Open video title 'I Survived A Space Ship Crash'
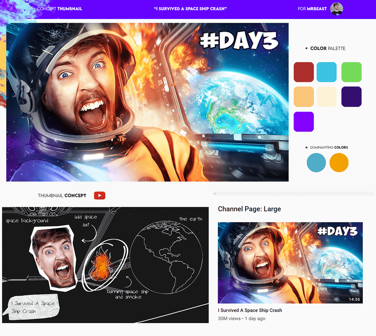The image size is (376, 336). click(250, 310)
